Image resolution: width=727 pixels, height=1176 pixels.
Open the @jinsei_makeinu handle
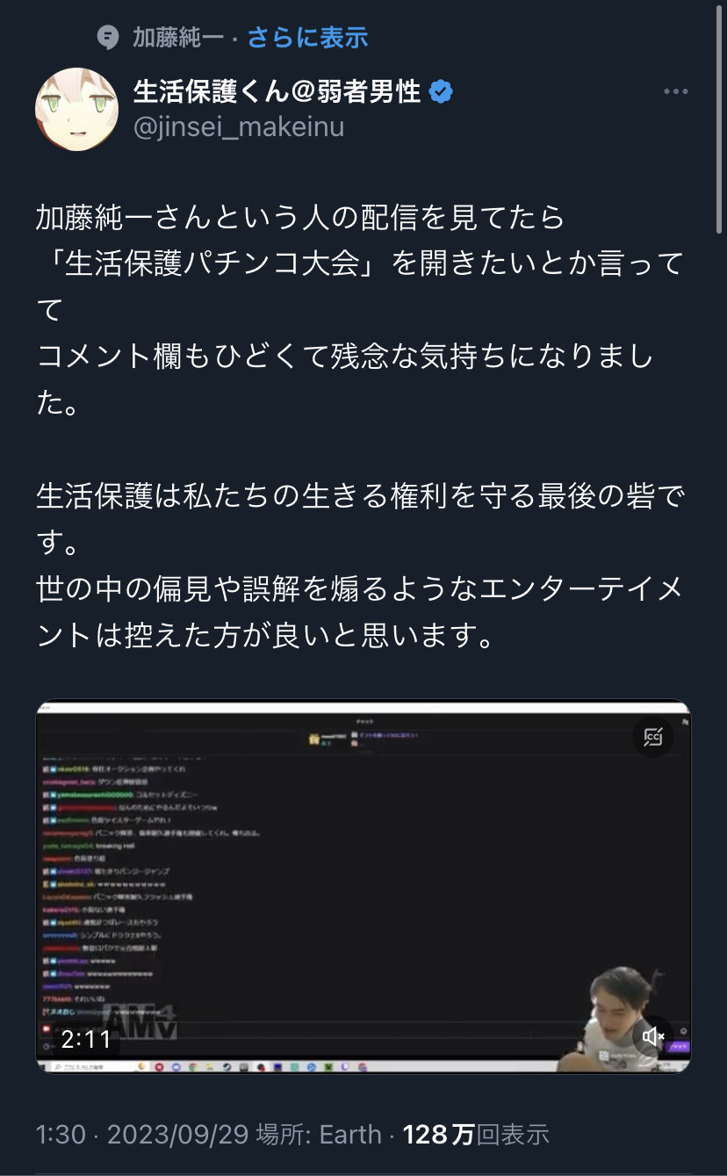point(239,127)
